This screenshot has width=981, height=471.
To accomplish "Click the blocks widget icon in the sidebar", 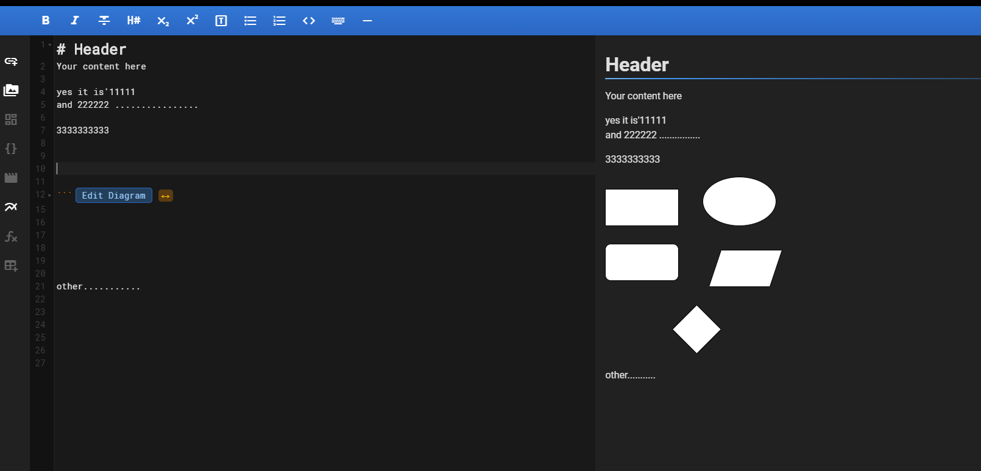I will coord(11,119).
